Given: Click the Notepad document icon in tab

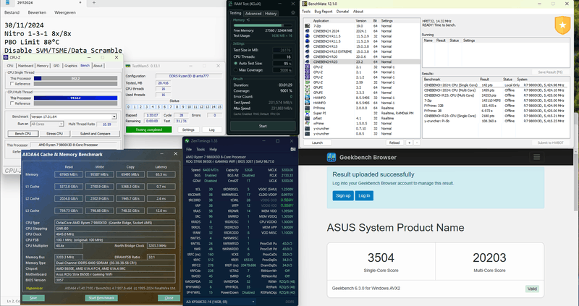Looking at the screenshot, I should pos(7,3).
